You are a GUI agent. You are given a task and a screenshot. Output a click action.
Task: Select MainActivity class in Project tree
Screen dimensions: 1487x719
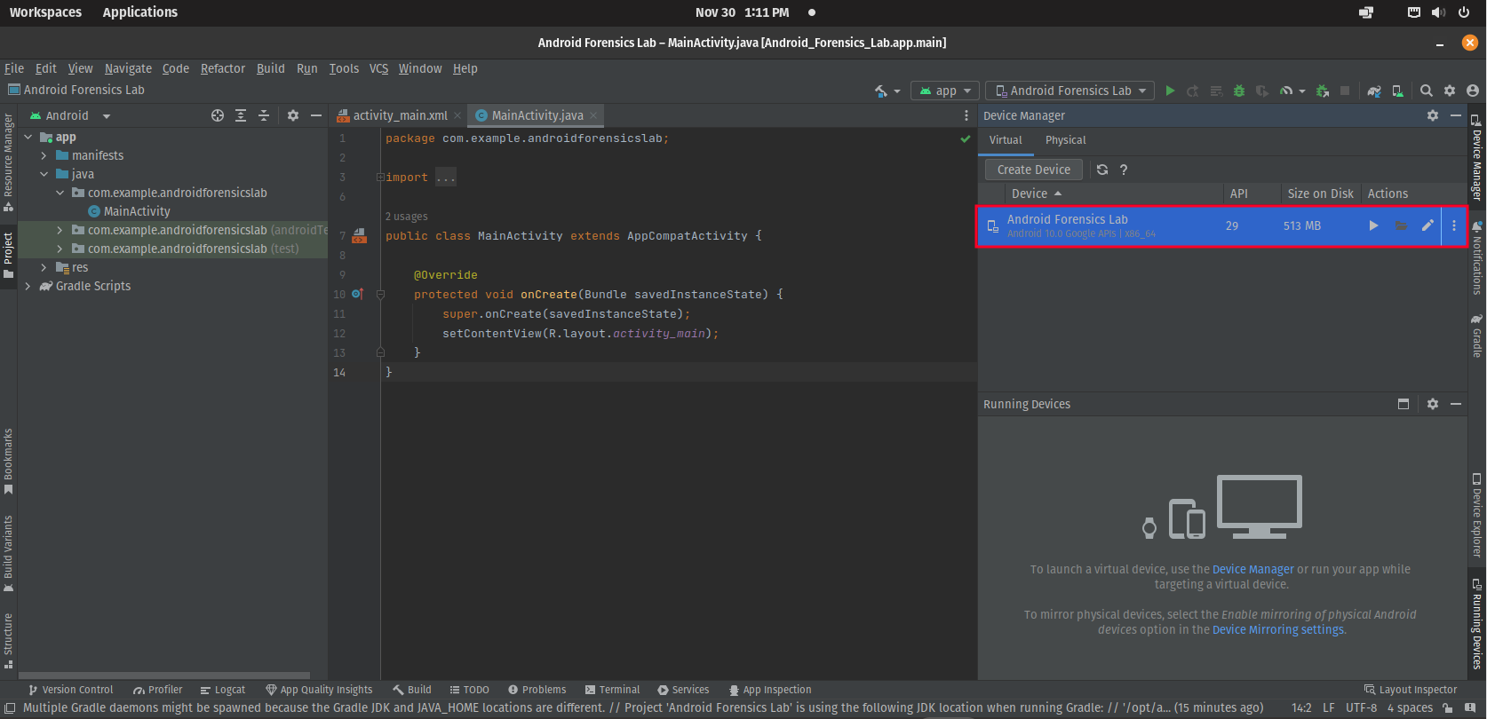137,211
